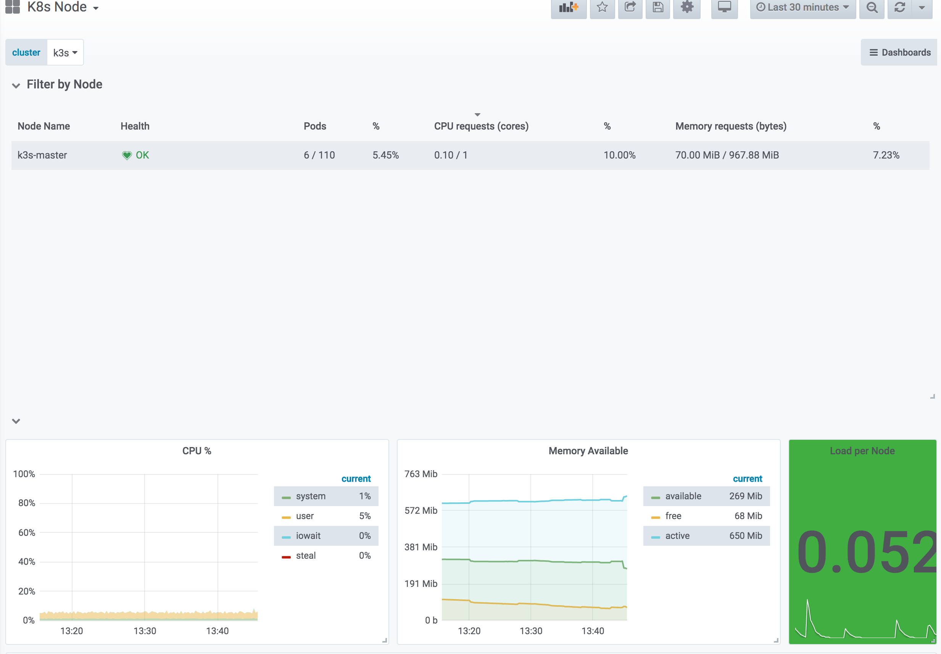Image resolution: width=941 pixels, height=654 pixels.
Task: Toggle the system series in CPU legend
Action: [311, 496]
